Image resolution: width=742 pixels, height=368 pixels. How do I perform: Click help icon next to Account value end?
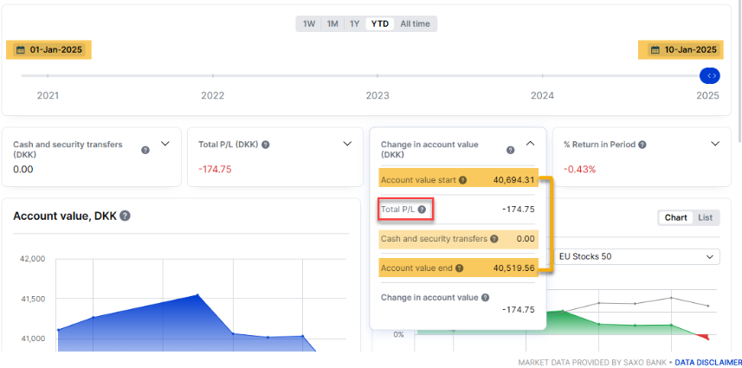[460, 268]
